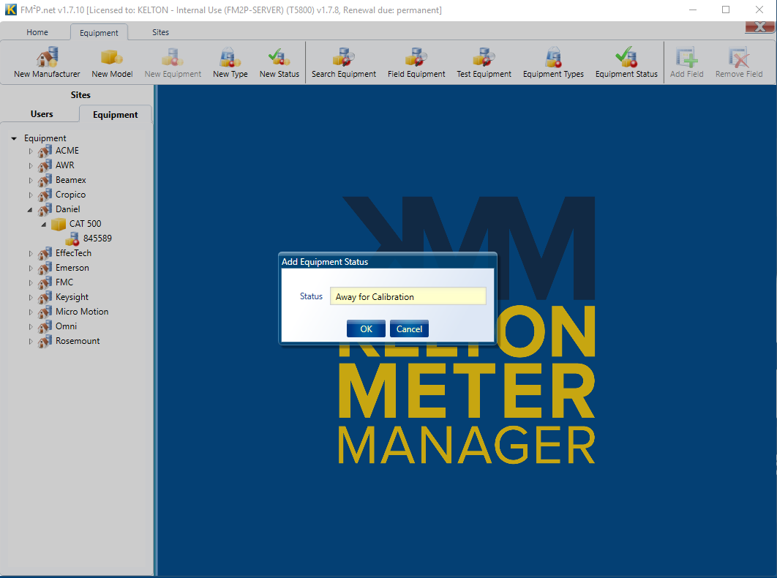
Task: Maximize the FM2P.net application window
Action: (726, 10)
